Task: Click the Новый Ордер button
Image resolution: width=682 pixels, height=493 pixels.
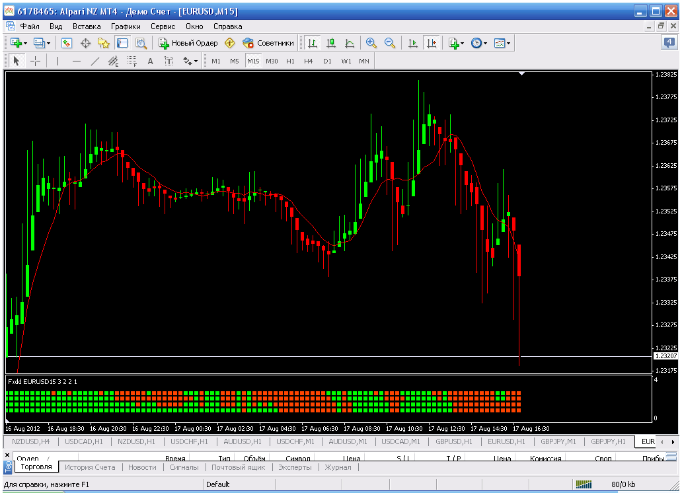Action: (x=188, y=43)
